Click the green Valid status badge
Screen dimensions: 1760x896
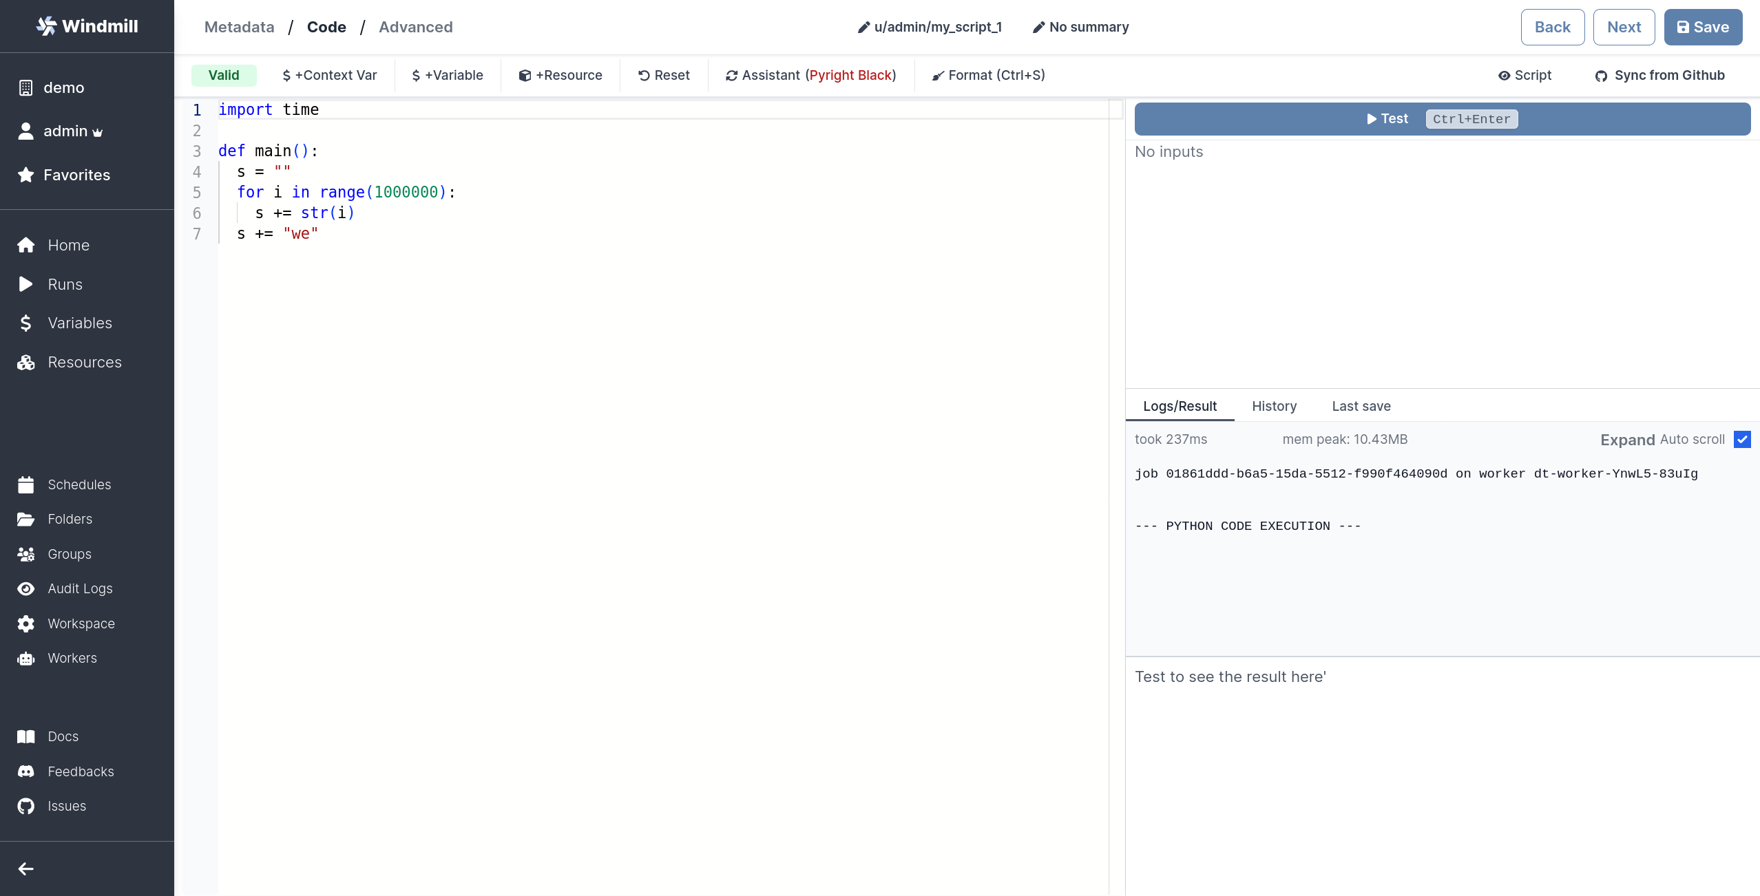click(x=223, y=75)
